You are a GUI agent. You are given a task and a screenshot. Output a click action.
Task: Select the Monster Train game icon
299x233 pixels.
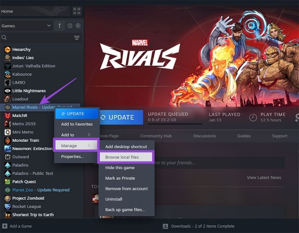click(7, 141)
